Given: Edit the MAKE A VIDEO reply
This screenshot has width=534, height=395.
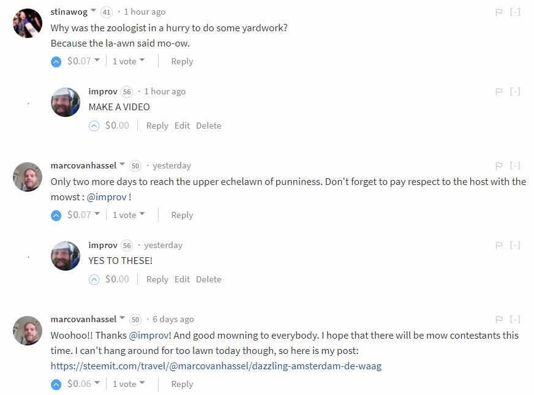Looking at the screenshot, I should pos(182,126).
